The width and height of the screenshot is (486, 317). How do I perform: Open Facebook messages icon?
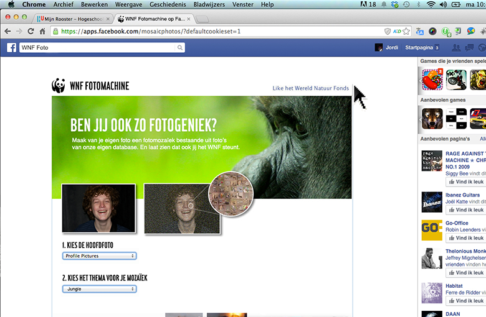tap(469, 48)
